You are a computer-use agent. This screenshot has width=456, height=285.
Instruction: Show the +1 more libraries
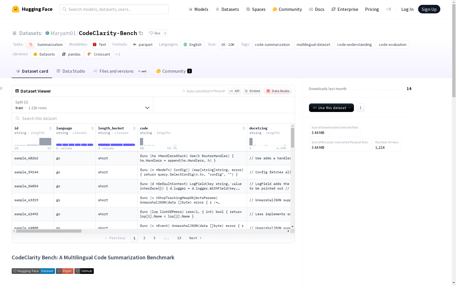[118, 54]
